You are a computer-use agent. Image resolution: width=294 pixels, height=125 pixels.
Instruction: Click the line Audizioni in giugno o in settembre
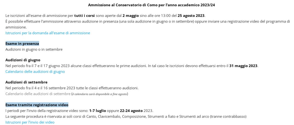coord(34,49)
